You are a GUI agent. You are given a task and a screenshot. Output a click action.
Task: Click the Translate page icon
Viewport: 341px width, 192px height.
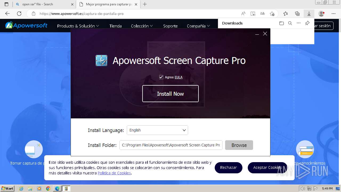pyautogui.click(x=262, y=14)
